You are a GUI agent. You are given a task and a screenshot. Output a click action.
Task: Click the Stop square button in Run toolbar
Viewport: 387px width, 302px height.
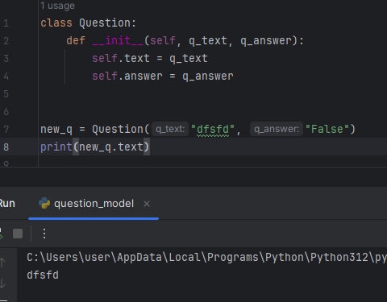[x=18, y=234]
